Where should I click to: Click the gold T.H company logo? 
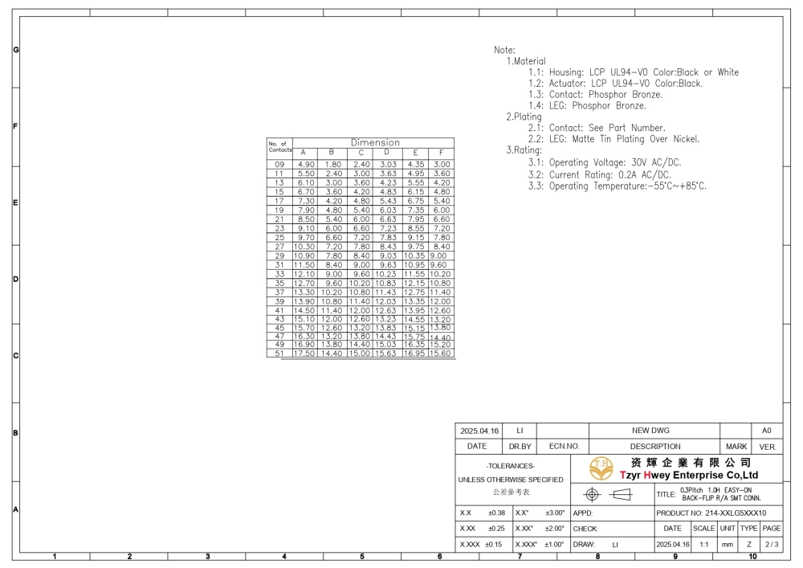pos(601,468)
